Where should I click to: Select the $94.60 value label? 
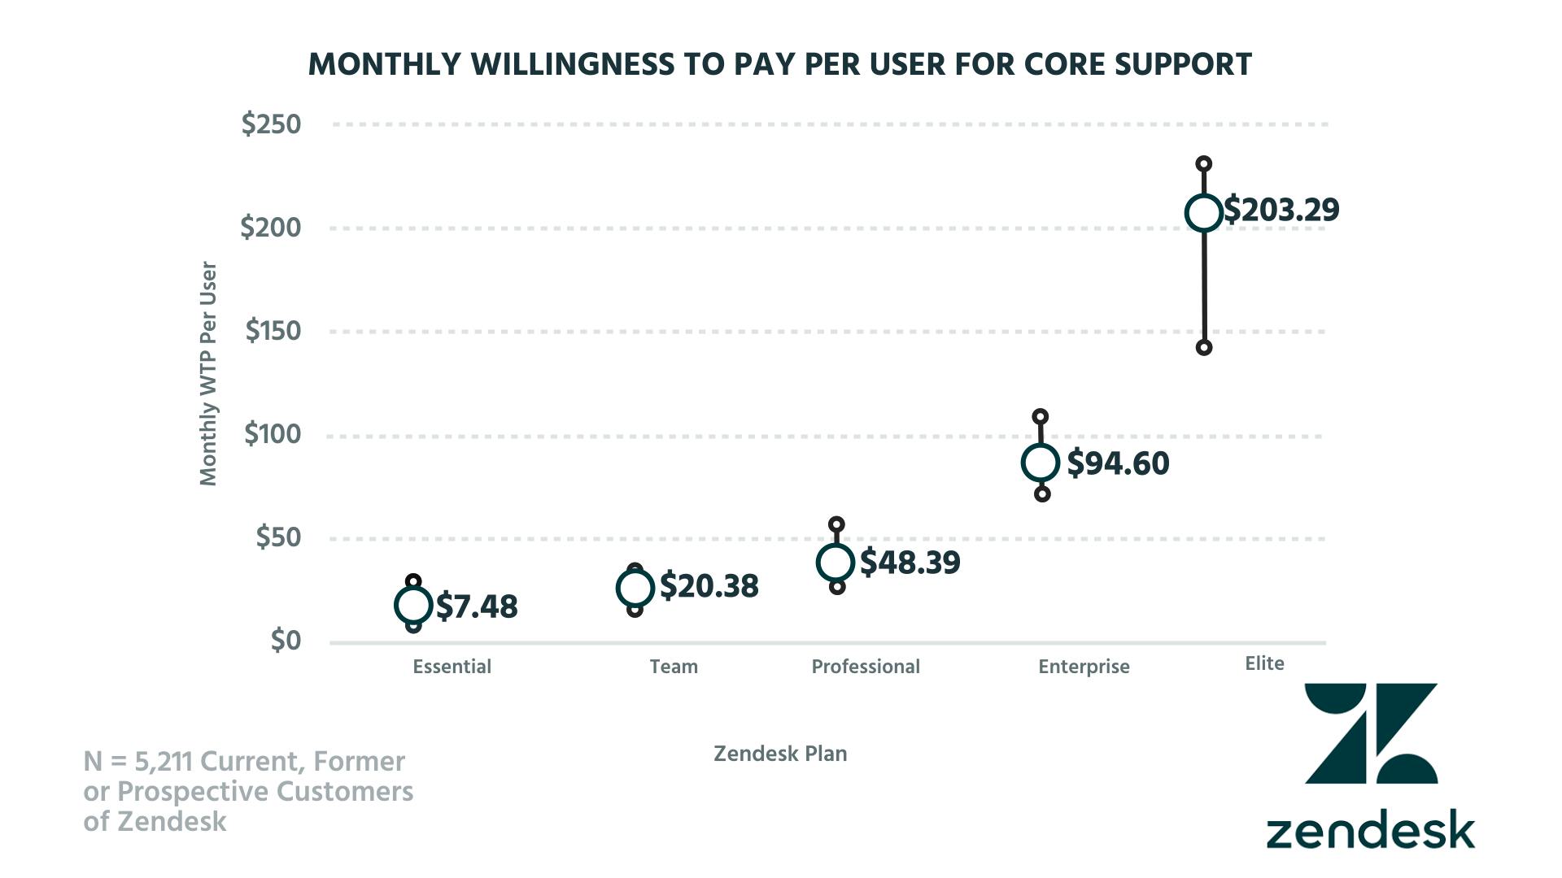[x=1118, y=463]
